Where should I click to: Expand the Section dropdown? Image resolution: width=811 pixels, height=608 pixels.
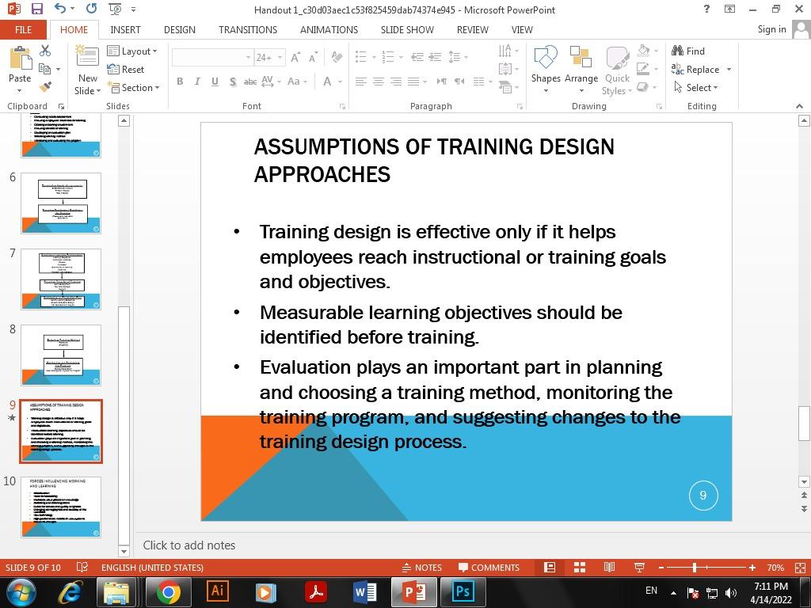(x=133, y=87)
